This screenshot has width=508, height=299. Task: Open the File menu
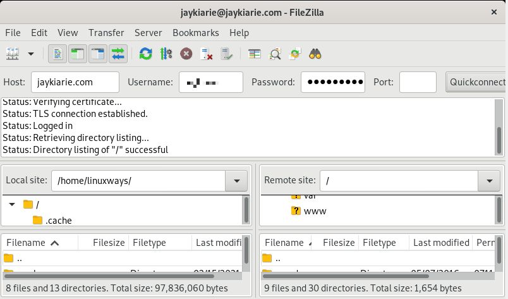[13, 33]
